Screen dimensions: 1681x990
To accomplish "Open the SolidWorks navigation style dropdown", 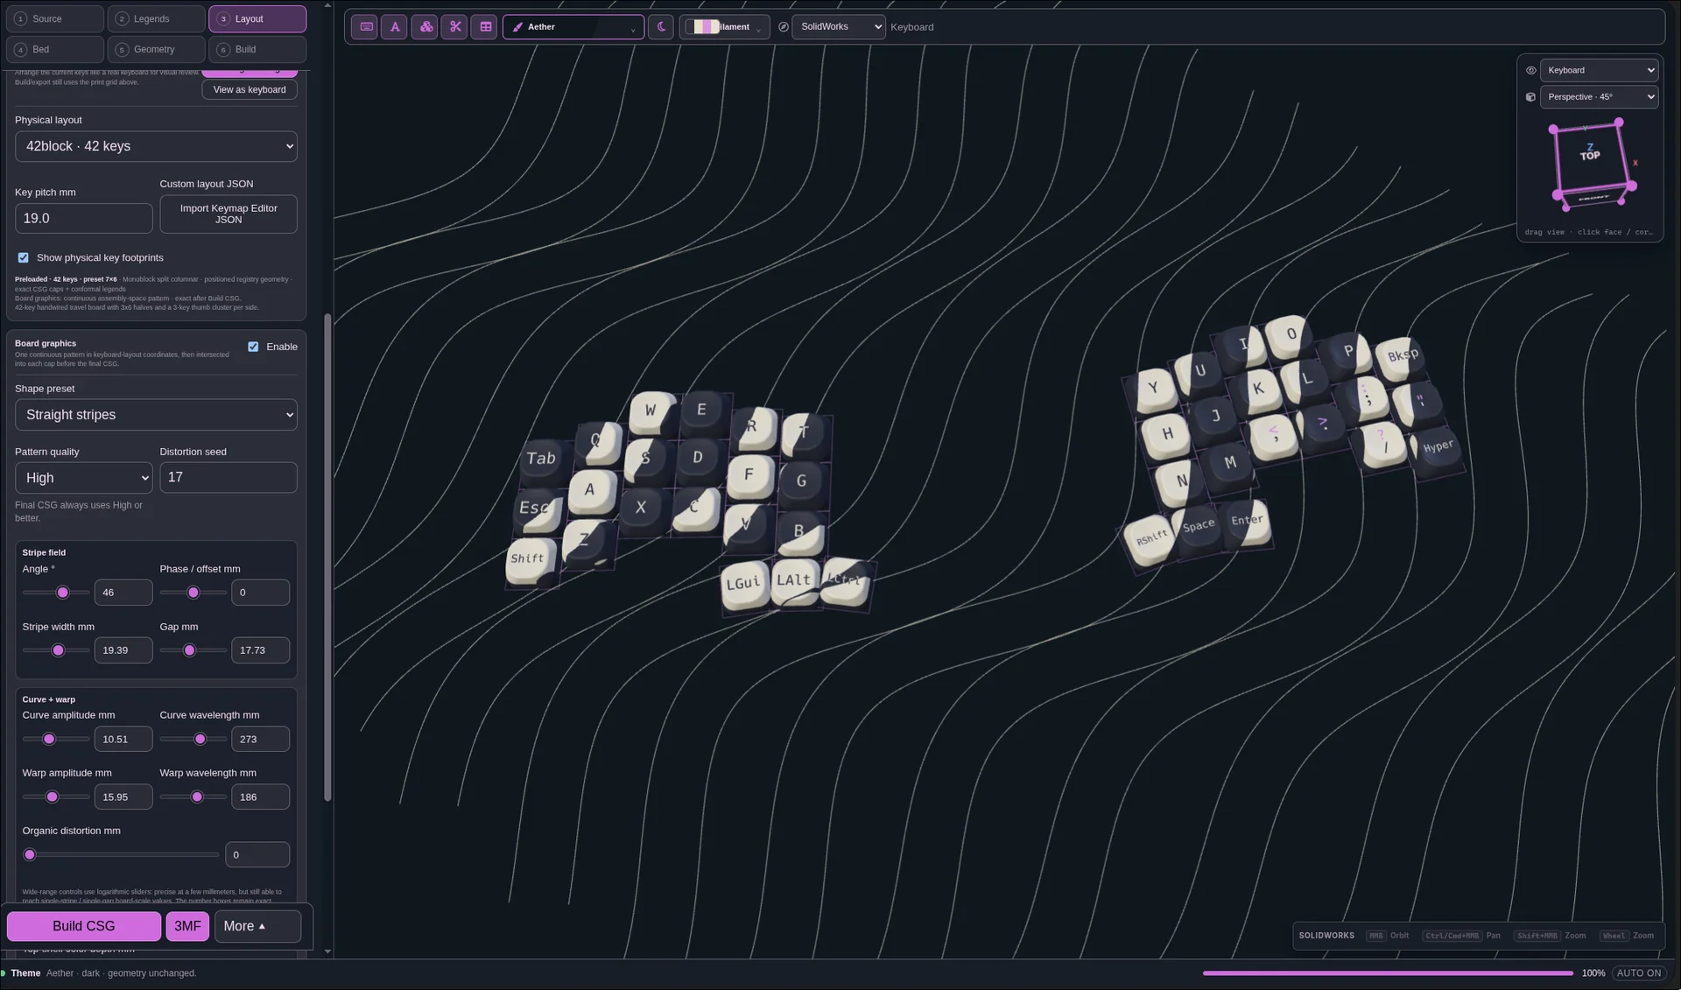I will pos(839,27).
